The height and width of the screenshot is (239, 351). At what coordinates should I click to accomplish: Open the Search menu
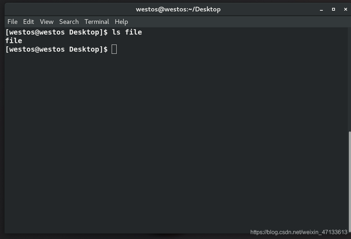tap(69, 22)
